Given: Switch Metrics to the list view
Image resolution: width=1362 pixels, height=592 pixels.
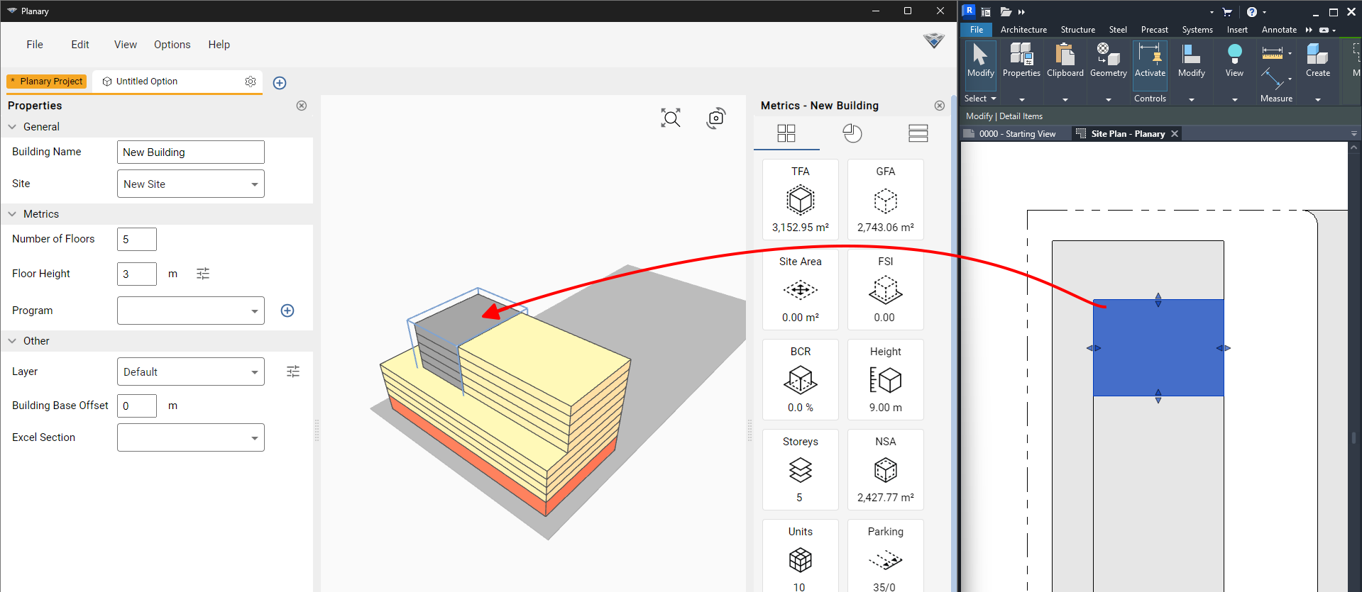Looking at the screenshot, I should pyautogui.click(x=918, y=133).
